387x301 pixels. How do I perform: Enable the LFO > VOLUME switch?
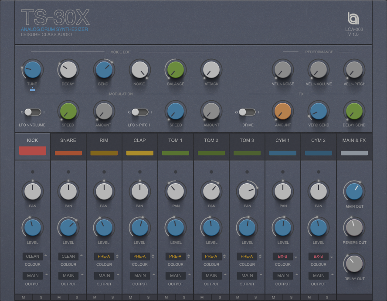[33, 112]
